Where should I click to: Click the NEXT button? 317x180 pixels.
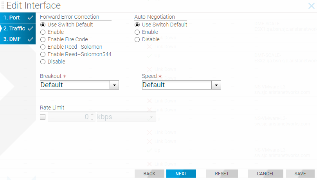pos(181,173)
